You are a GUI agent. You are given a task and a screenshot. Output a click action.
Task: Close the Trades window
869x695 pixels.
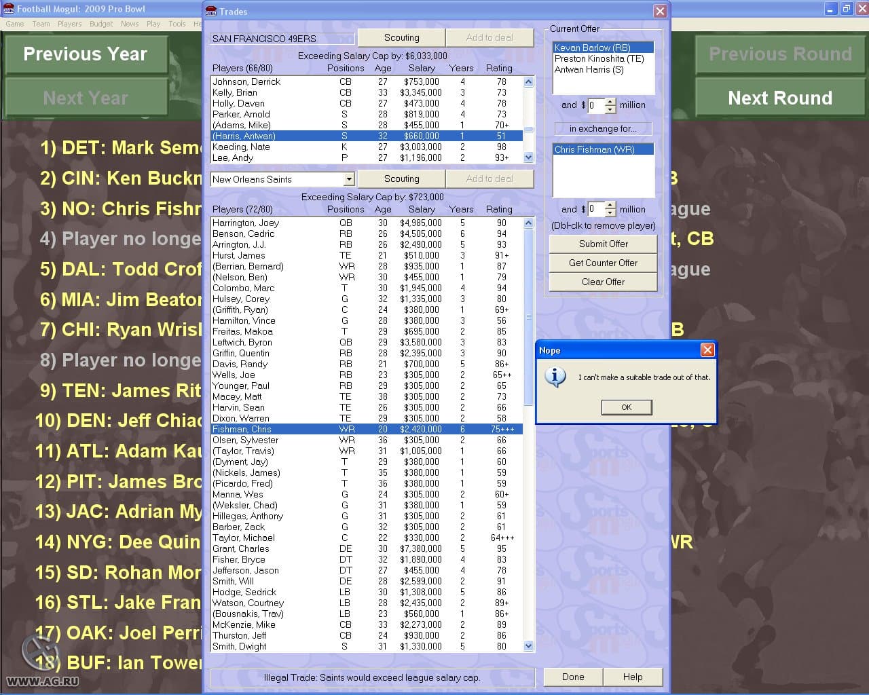(x=659, y=11)
